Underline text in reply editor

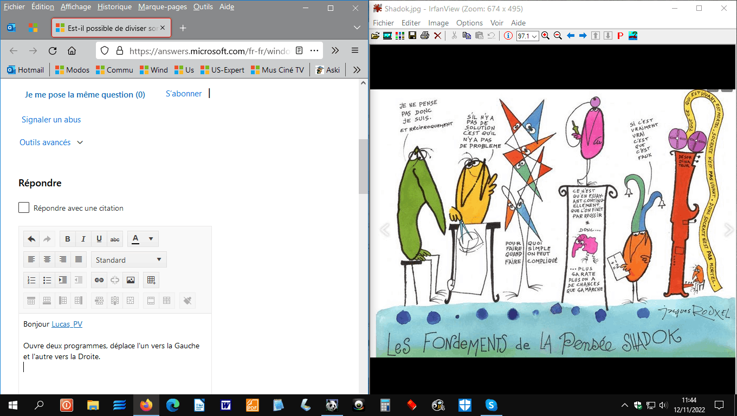click(99, 239)
